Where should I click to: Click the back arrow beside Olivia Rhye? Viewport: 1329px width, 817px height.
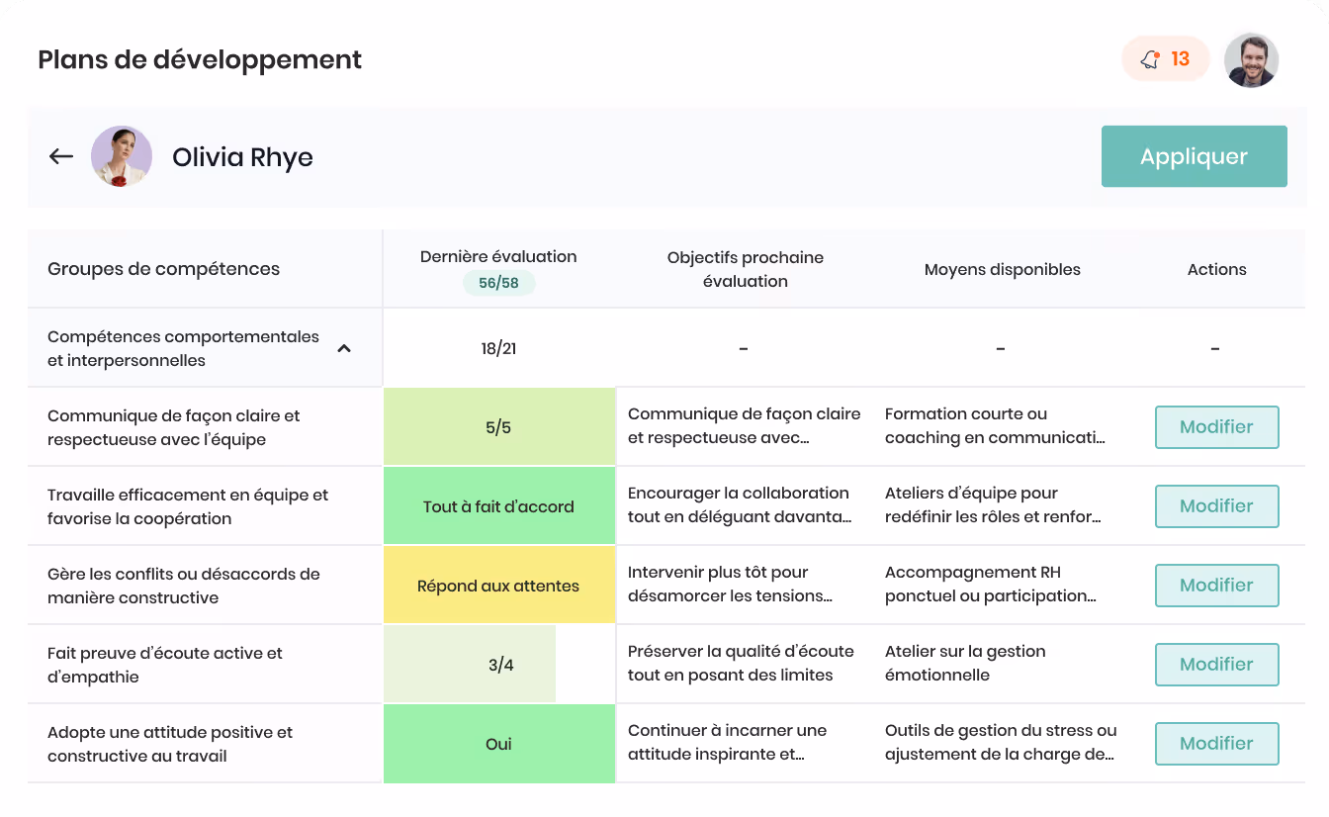(61, 156)
